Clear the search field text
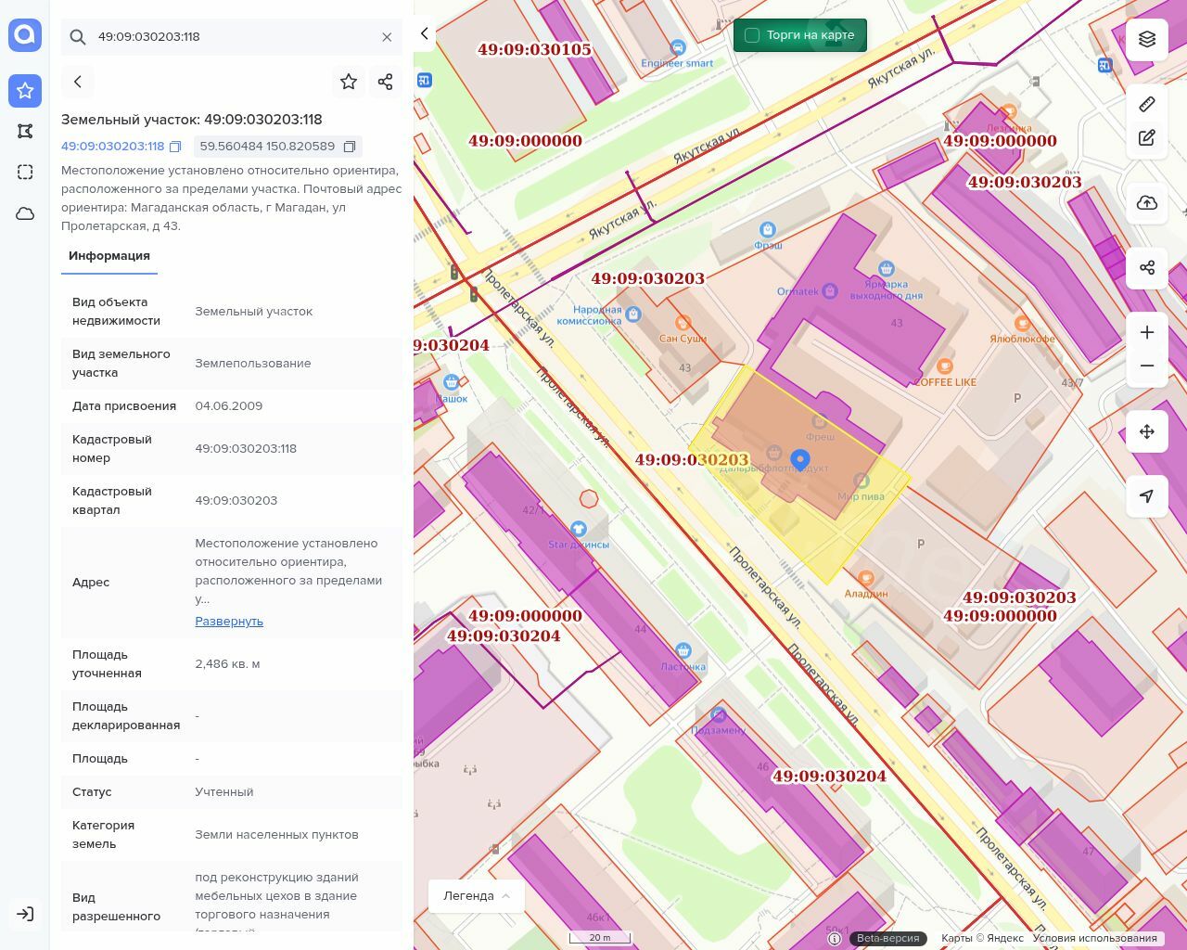Screen dimensions: 1187x950 [387, 37]
